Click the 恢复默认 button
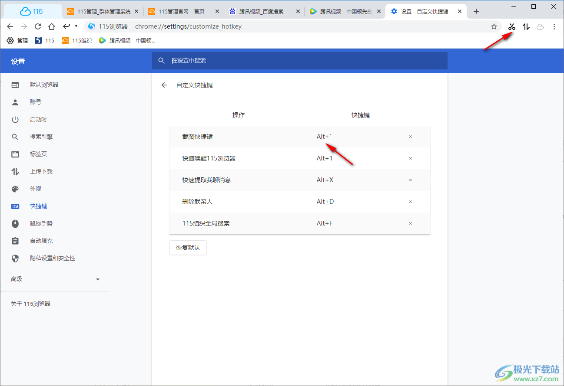Image resolution: width=564 pixels, height=386 pixels. 188,248
